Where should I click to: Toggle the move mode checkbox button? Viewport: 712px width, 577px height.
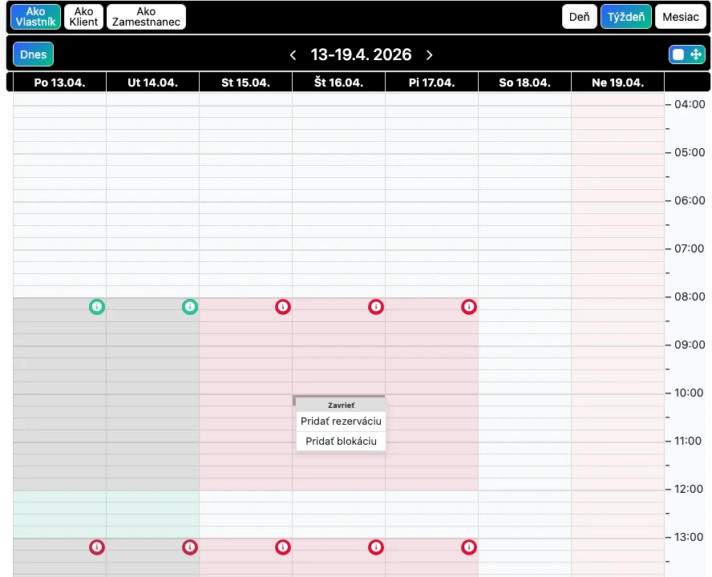[687, 54]
